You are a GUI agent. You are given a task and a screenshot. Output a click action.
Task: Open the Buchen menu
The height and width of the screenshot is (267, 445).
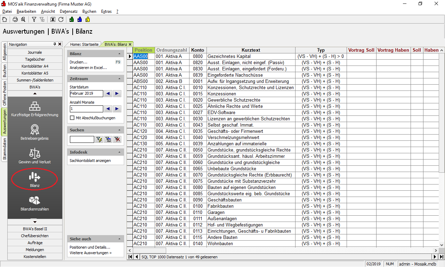click(x=89, y=11)
